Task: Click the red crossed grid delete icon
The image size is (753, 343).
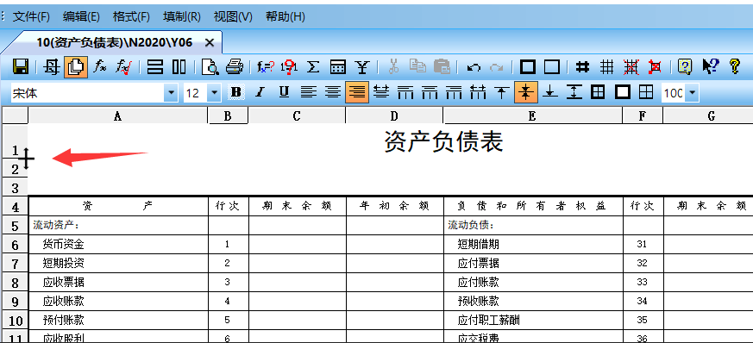Action: click(x=631, y=67)
